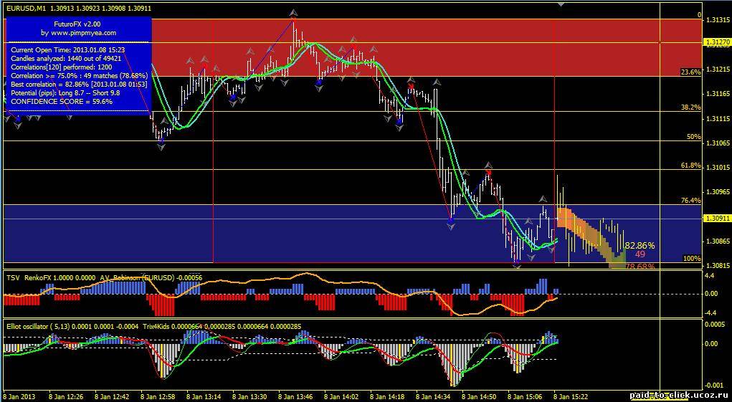732x402 pixels.
Task: Select the 61.8% Fibonacci level label
Action: pyautogui.click(x=690, y=166)
